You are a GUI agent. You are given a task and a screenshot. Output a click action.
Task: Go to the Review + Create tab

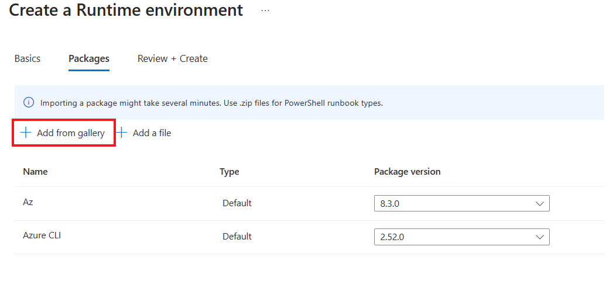pos(173,58)
